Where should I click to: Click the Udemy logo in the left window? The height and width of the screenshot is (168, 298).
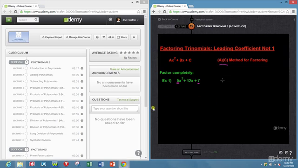[x=73, y=20]
